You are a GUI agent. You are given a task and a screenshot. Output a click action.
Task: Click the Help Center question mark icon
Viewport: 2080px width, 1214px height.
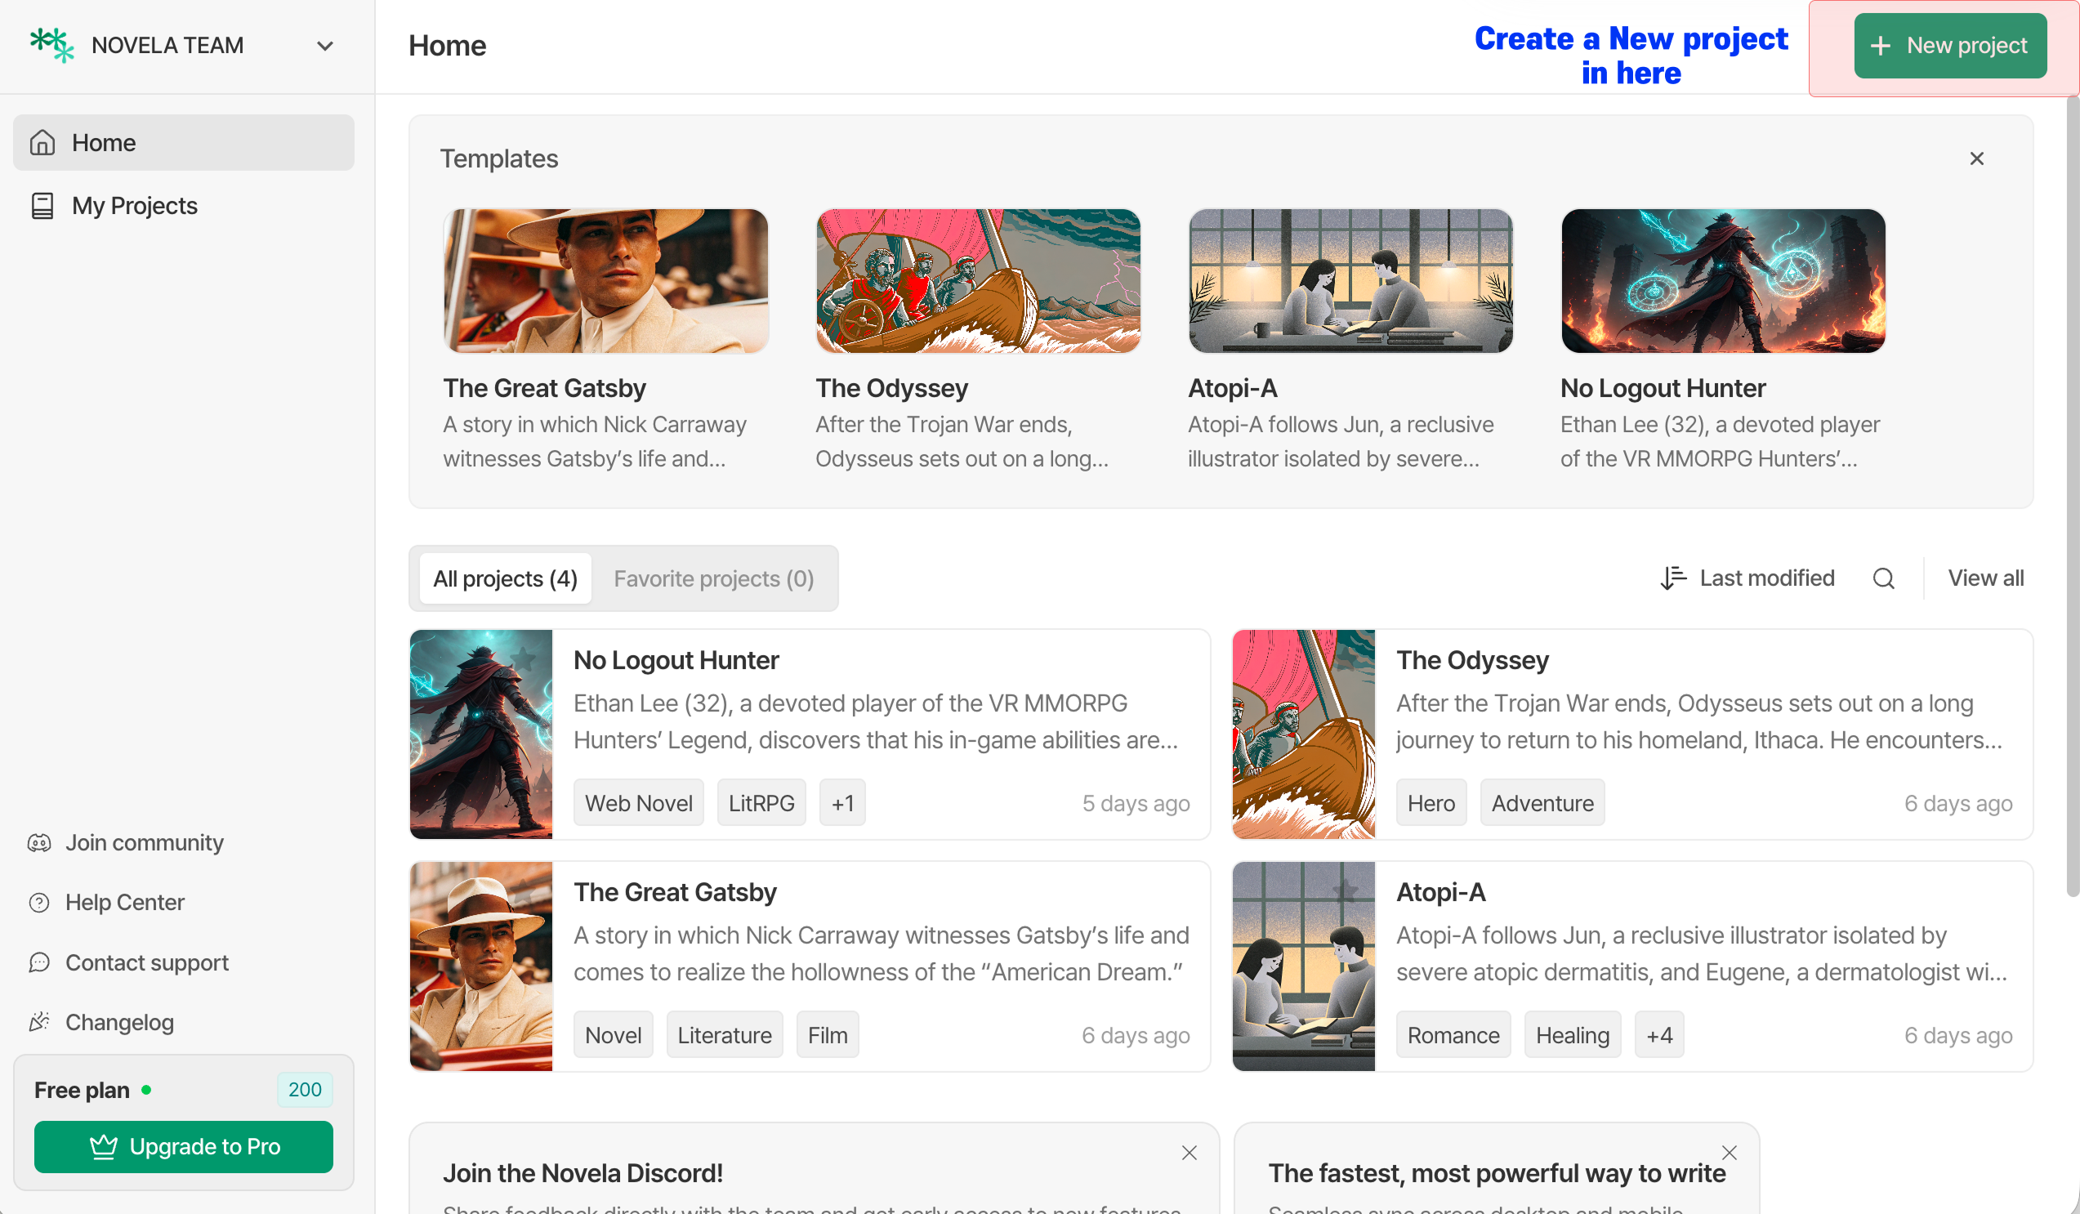pyautogui.click(x=39, y=903)
